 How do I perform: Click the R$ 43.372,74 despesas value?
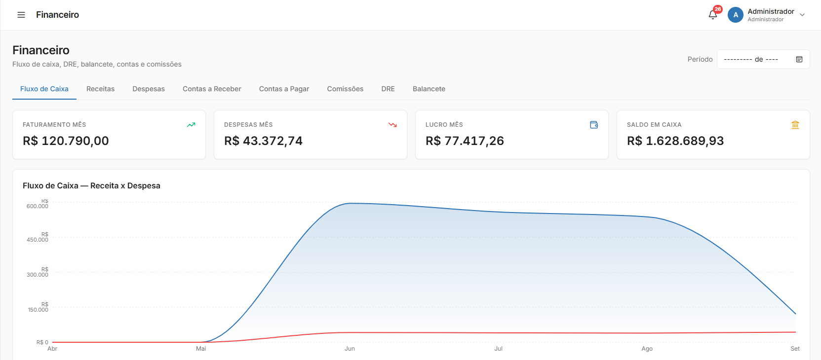pos(263,141)
